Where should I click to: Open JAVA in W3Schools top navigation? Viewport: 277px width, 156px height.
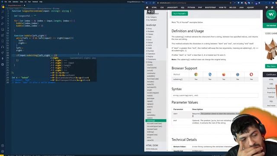[242, 7]
